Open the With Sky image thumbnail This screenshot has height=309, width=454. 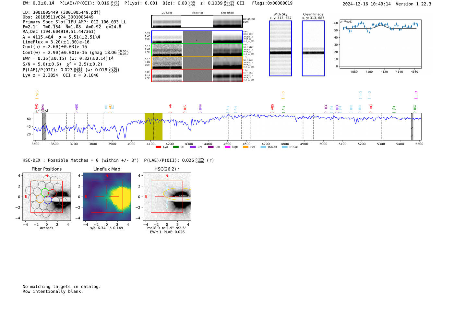[281, 48]
